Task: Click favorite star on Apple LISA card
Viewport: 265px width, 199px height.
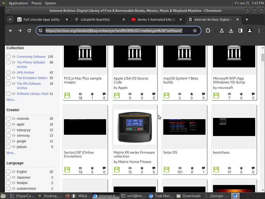Action: 142,94
